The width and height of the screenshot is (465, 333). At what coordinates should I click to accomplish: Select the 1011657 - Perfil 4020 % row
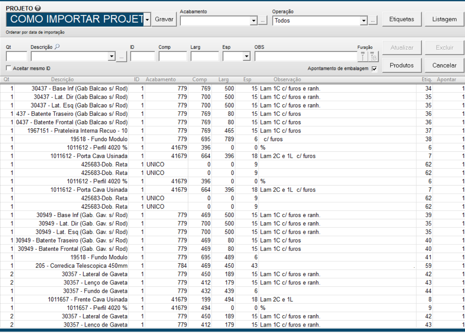(232, 308)
